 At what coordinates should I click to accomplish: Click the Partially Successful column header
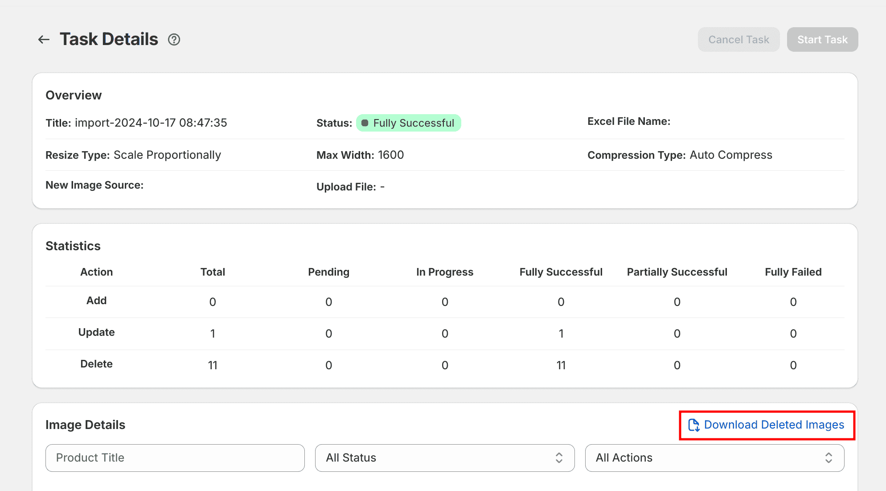tap(677, 272)
